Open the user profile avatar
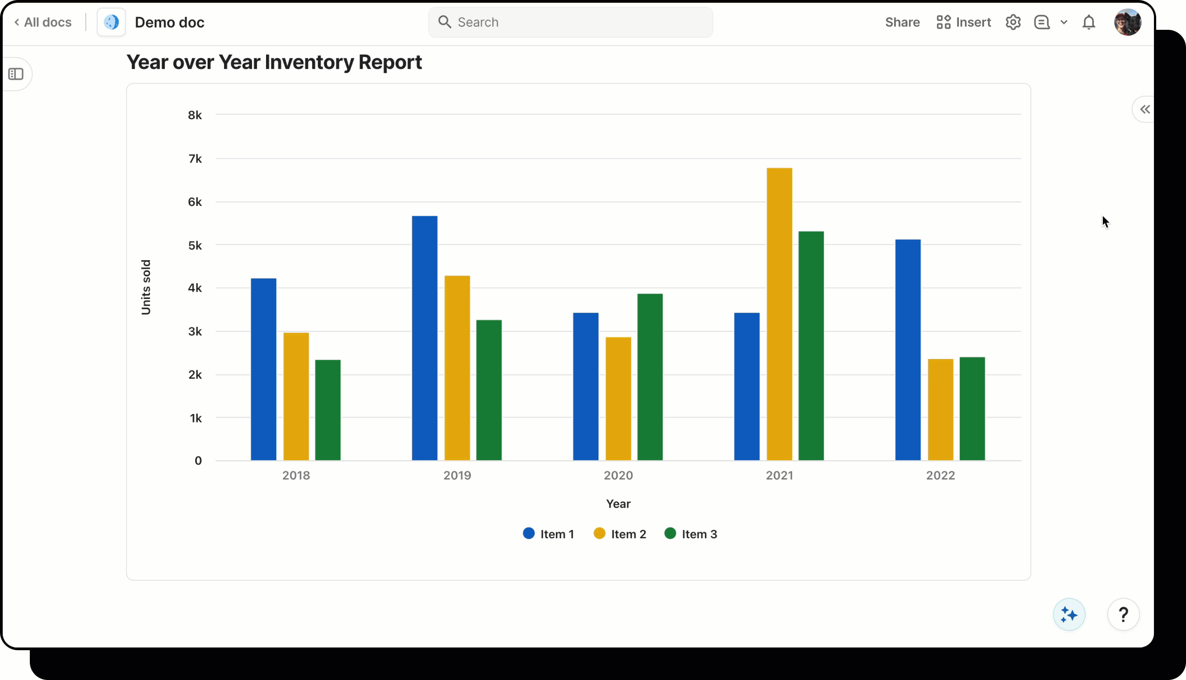Viewport: 1186px width, 680px height. point(1127,22)
